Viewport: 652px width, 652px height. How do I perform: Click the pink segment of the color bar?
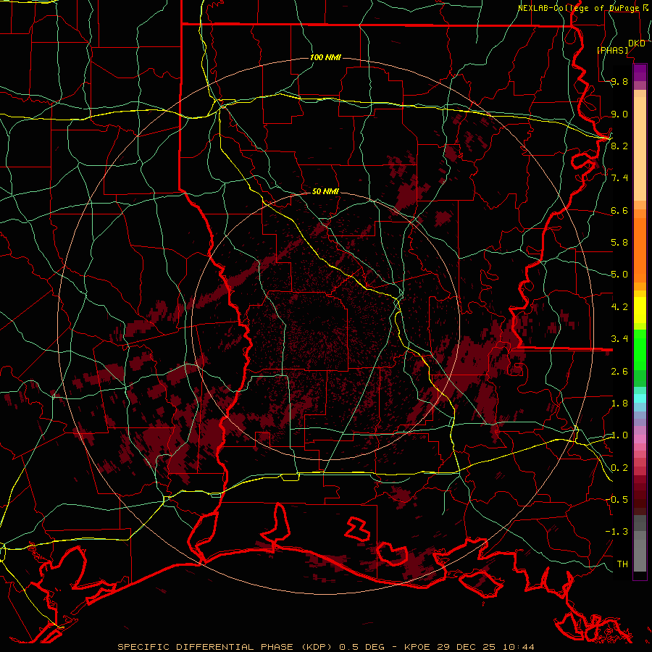tap(640, 439)
